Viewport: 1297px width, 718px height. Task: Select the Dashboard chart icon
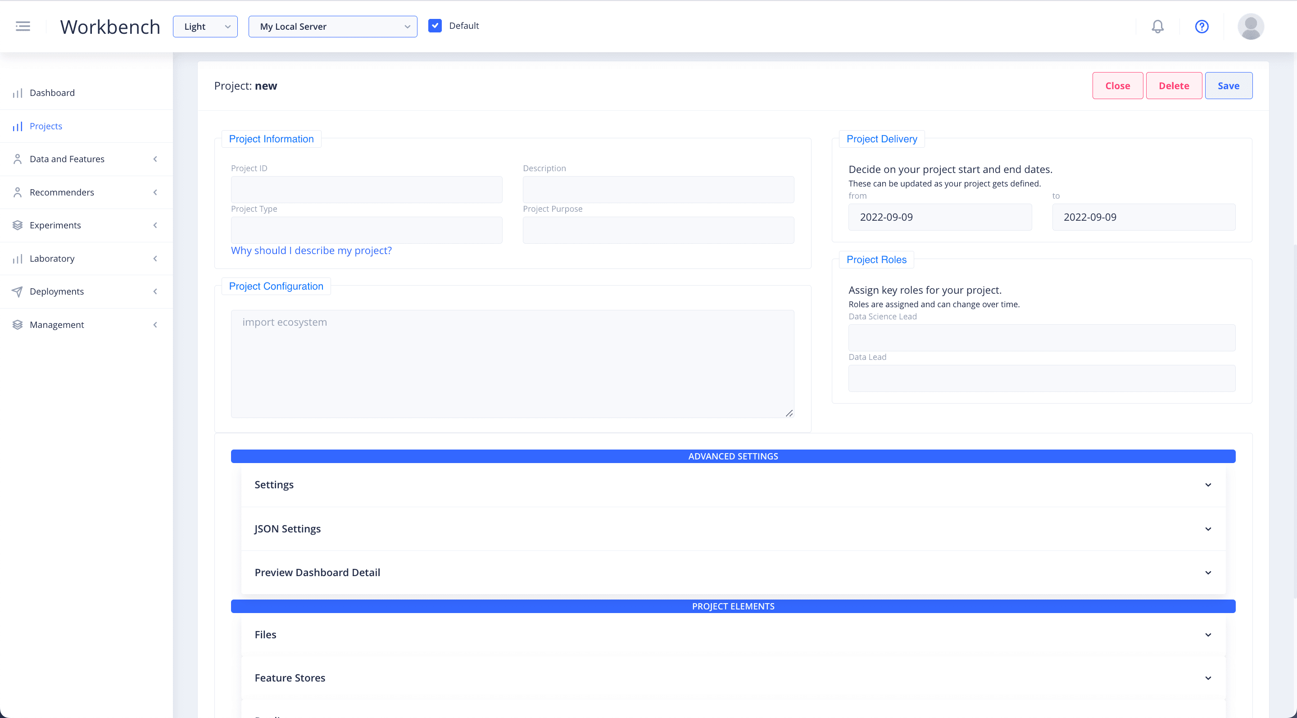tap(18, 93)
